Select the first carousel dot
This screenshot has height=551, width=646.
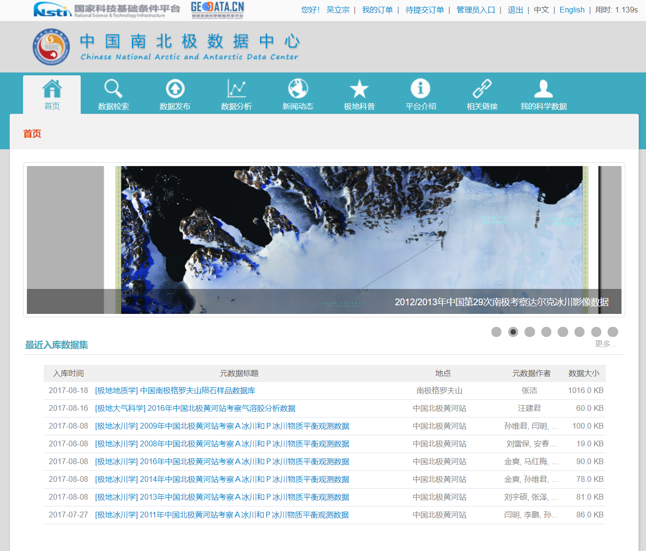(497, 332)
